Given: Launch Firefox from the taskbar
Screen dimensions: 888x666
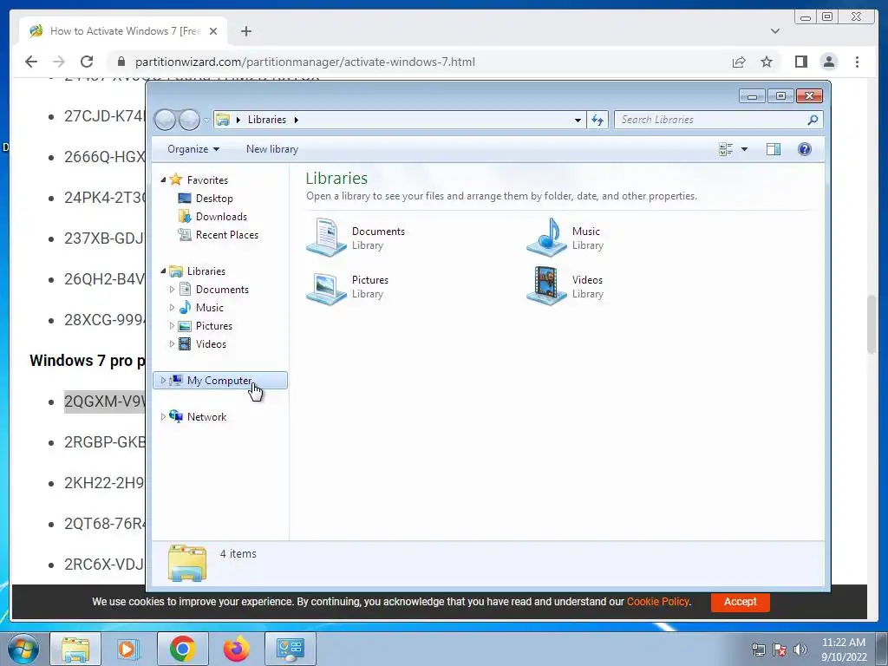Looking at the screenshot, I should coord(236,649).
